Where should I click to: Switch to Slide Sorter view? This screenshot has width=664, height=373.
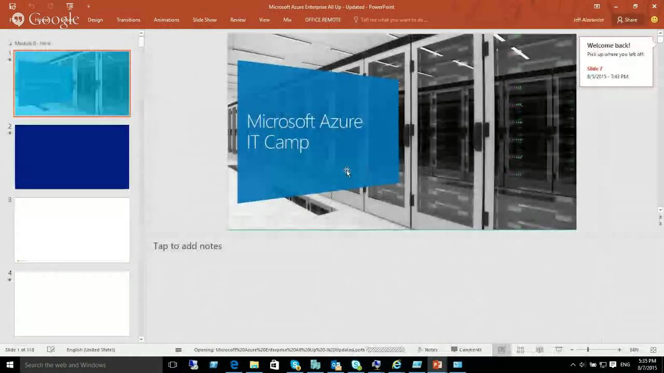coord(520,350)
